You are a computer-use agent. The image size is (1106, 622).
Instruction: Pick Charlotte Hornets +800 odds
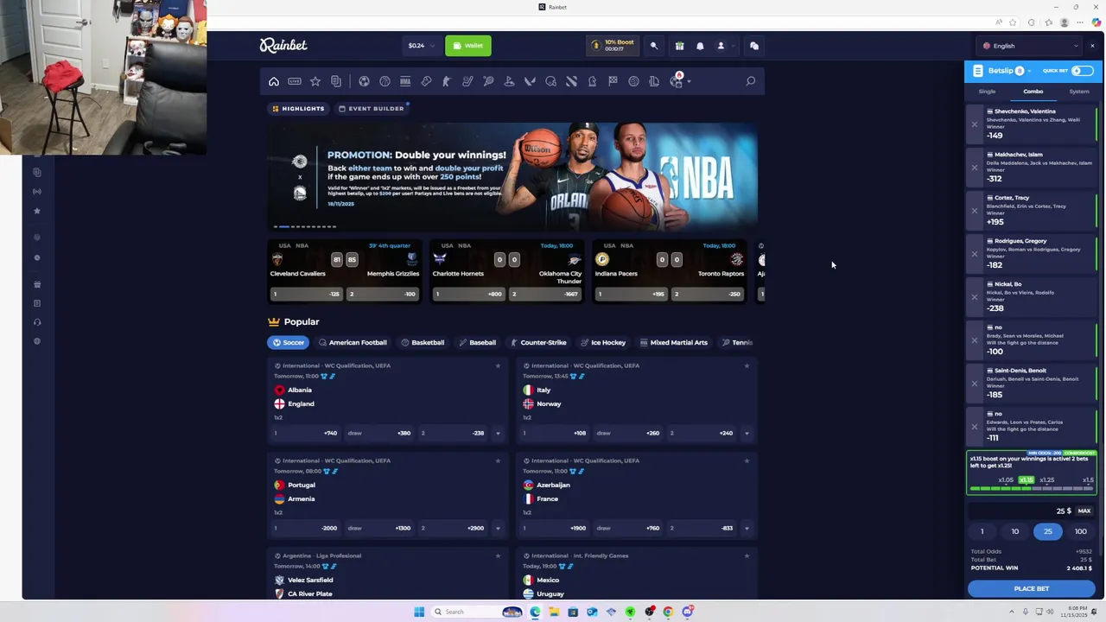[469, 294]
